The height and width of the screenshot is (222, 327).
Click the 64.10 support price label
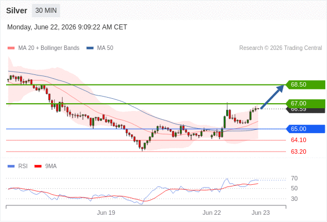[x=299, y=140]
